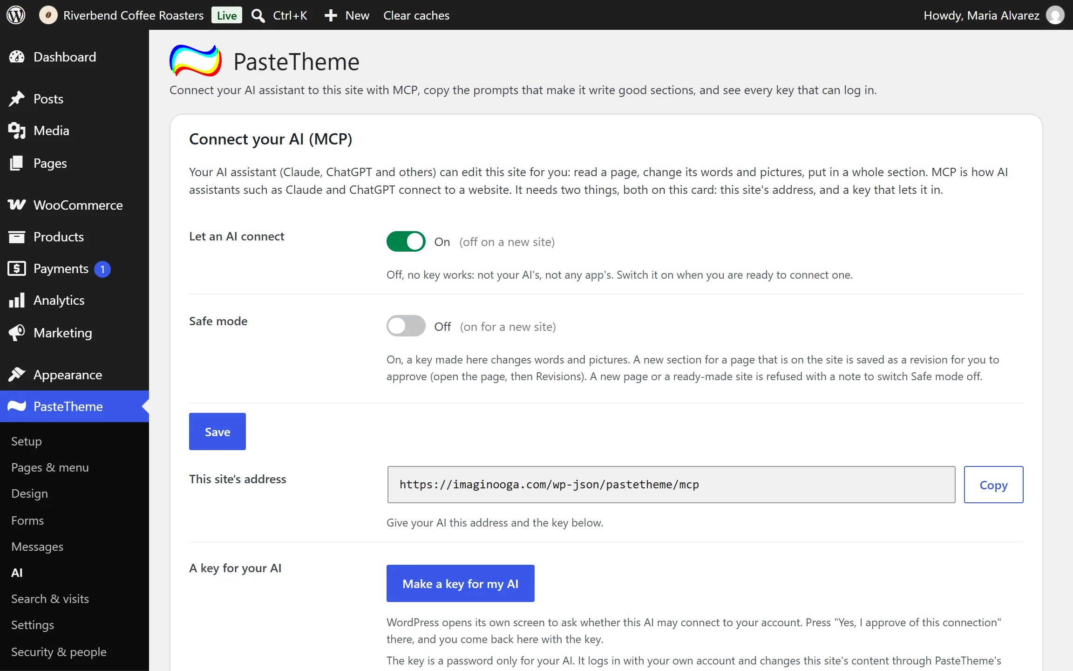The image size is (1073, 671).
Task: Click the Live status badge
Action: 227,15
